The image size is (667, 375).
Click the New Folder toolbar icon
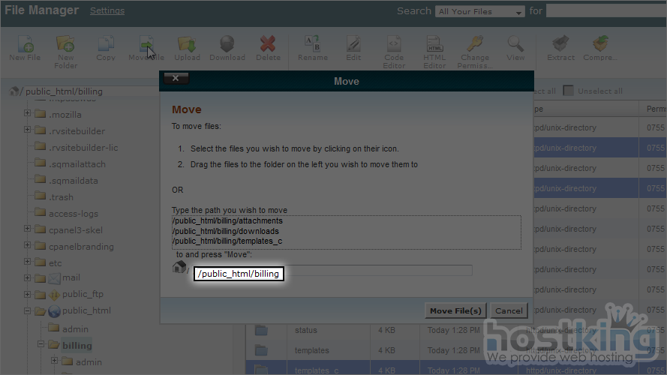65,46
